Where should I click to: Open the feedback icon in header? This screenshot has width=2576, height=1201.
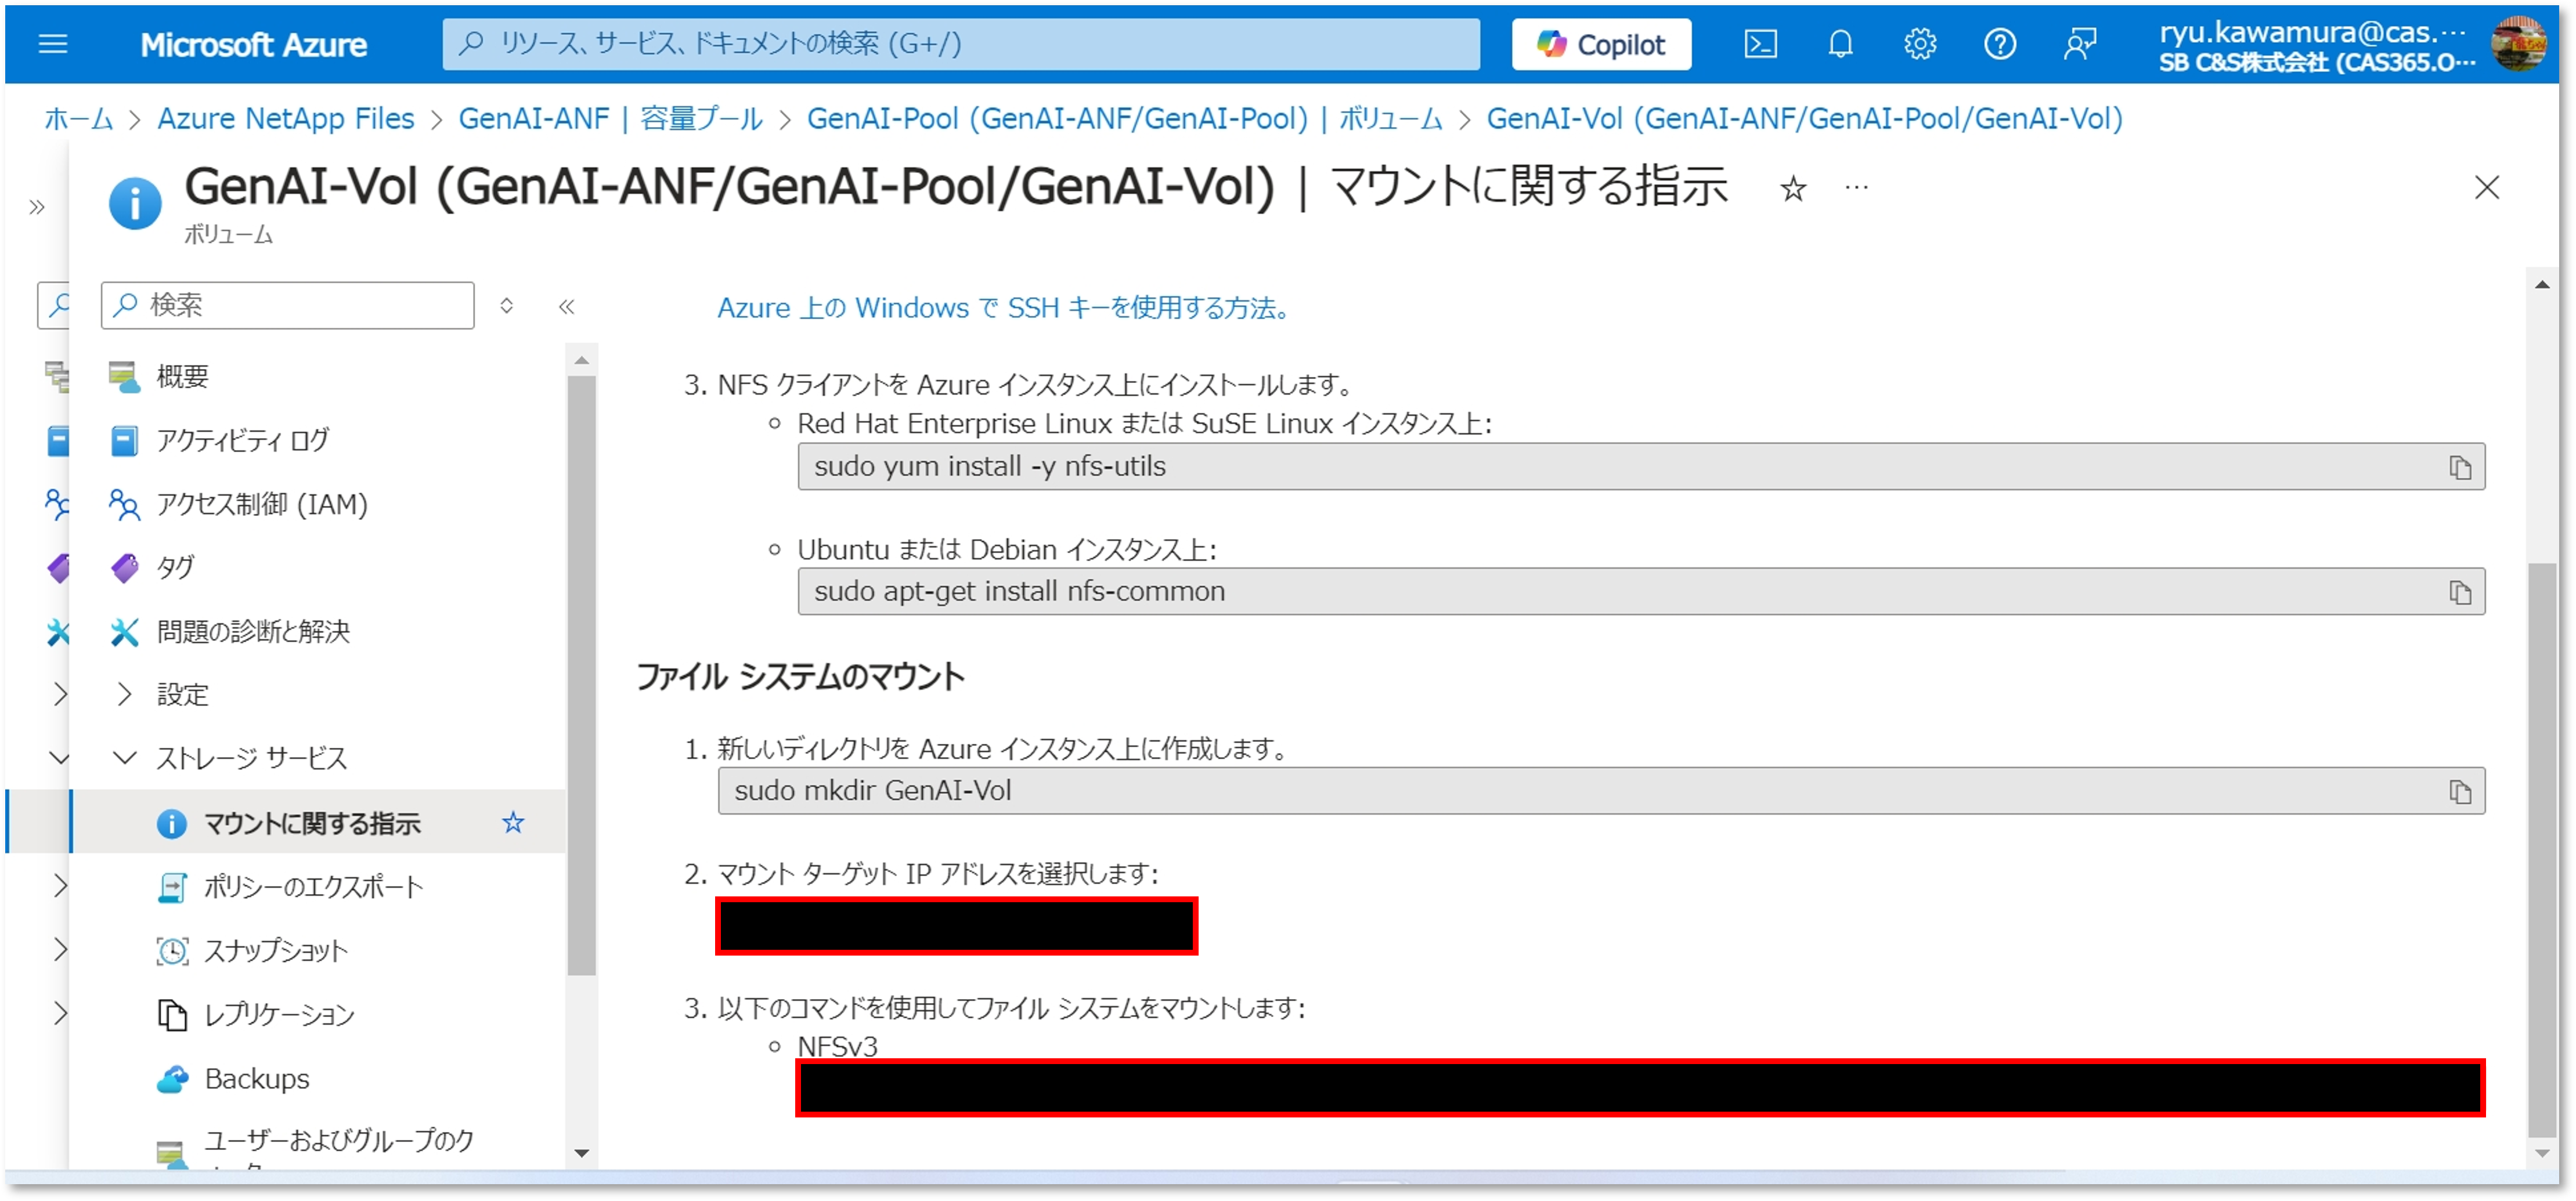[x=2080, y=44]
